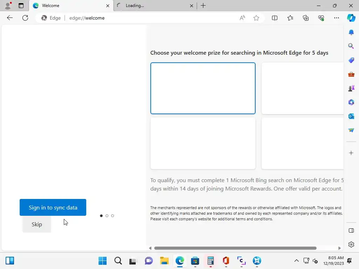This screenshot has height=269, width=359.
Task: Open Read aloud from address bar
Action: [242, 18]
